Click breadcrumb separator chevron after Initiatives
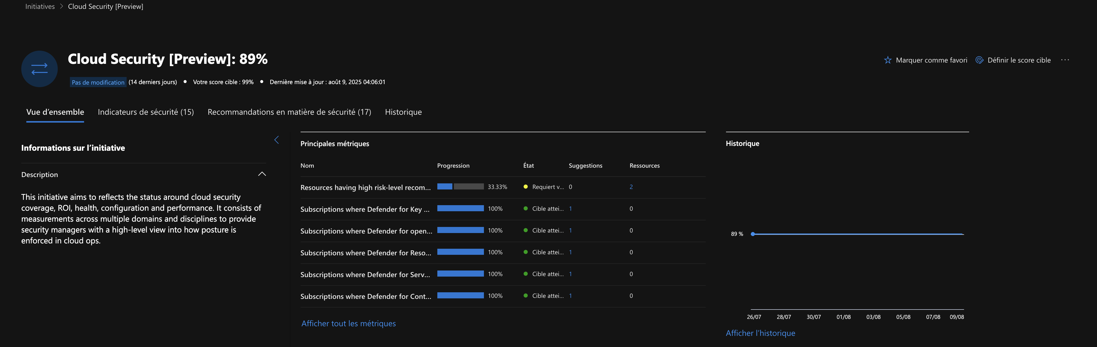 point(61,6)
